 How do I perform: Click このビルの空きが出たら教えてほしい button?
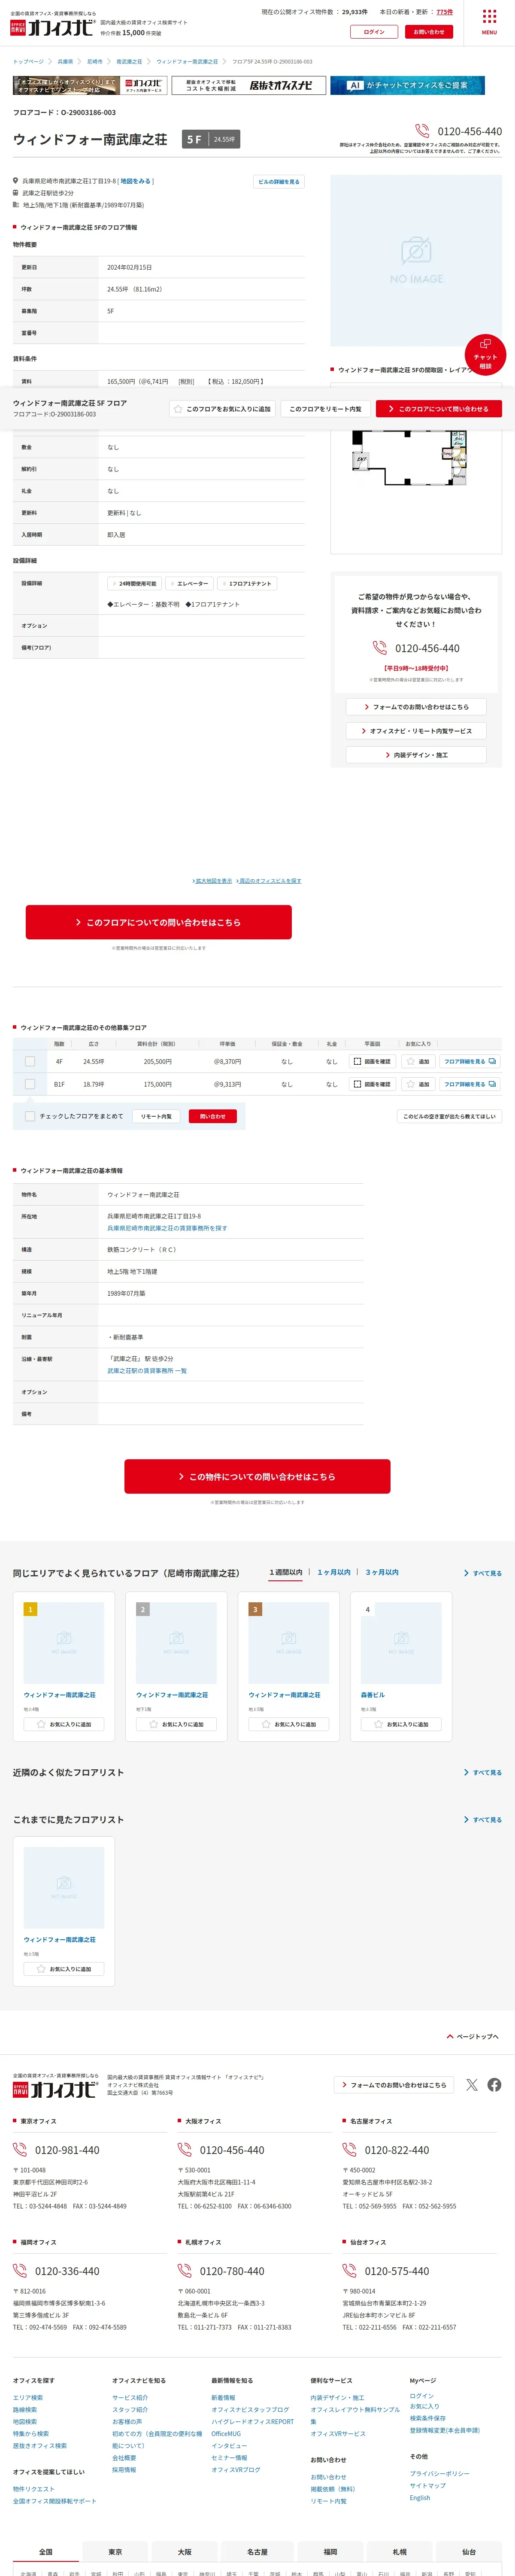(x=449, y=1116)
